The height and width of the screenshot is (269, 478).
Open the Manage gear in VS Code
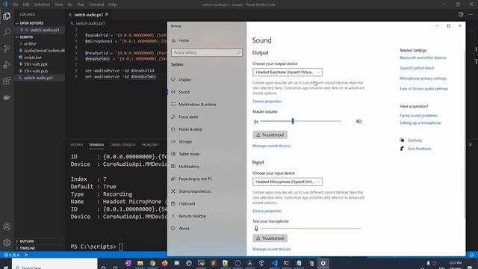[7, 243]
